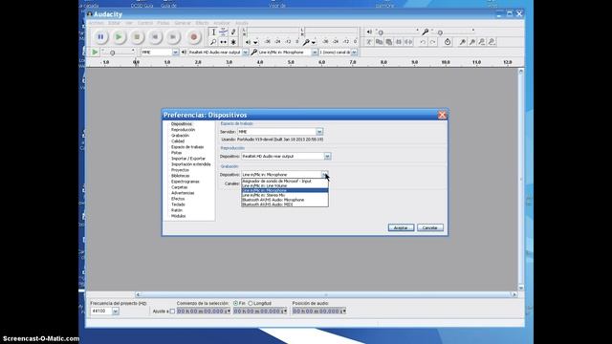Image resolution: width=612 pixels, height=344 pixels.
Task: Open the mono channel toolbar dropdown
Action: pos(354,53)
